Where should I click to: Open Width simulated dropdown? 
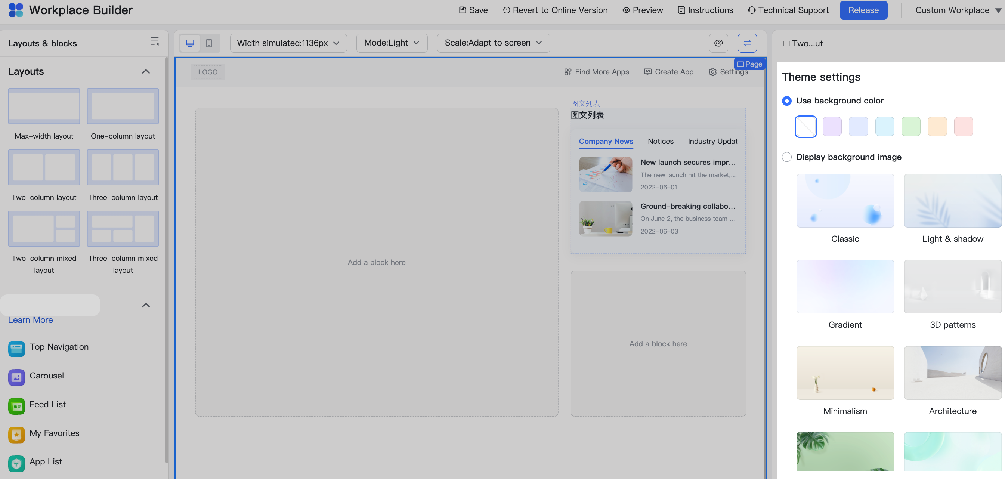point(288,43)
